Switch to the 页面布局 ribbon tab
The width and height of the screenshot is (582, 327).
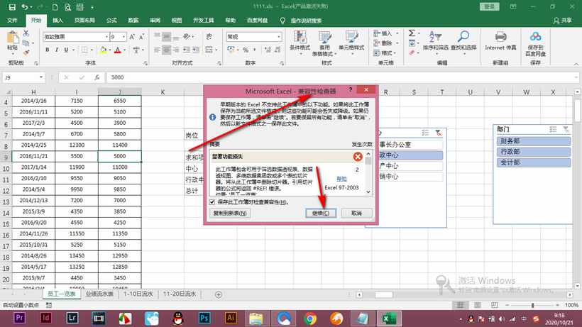click(x=84, y=21)
